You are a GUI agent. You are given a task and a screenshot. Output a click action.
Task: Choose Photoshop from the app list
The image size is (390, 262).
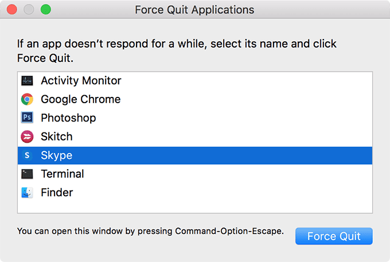[195, 118]
